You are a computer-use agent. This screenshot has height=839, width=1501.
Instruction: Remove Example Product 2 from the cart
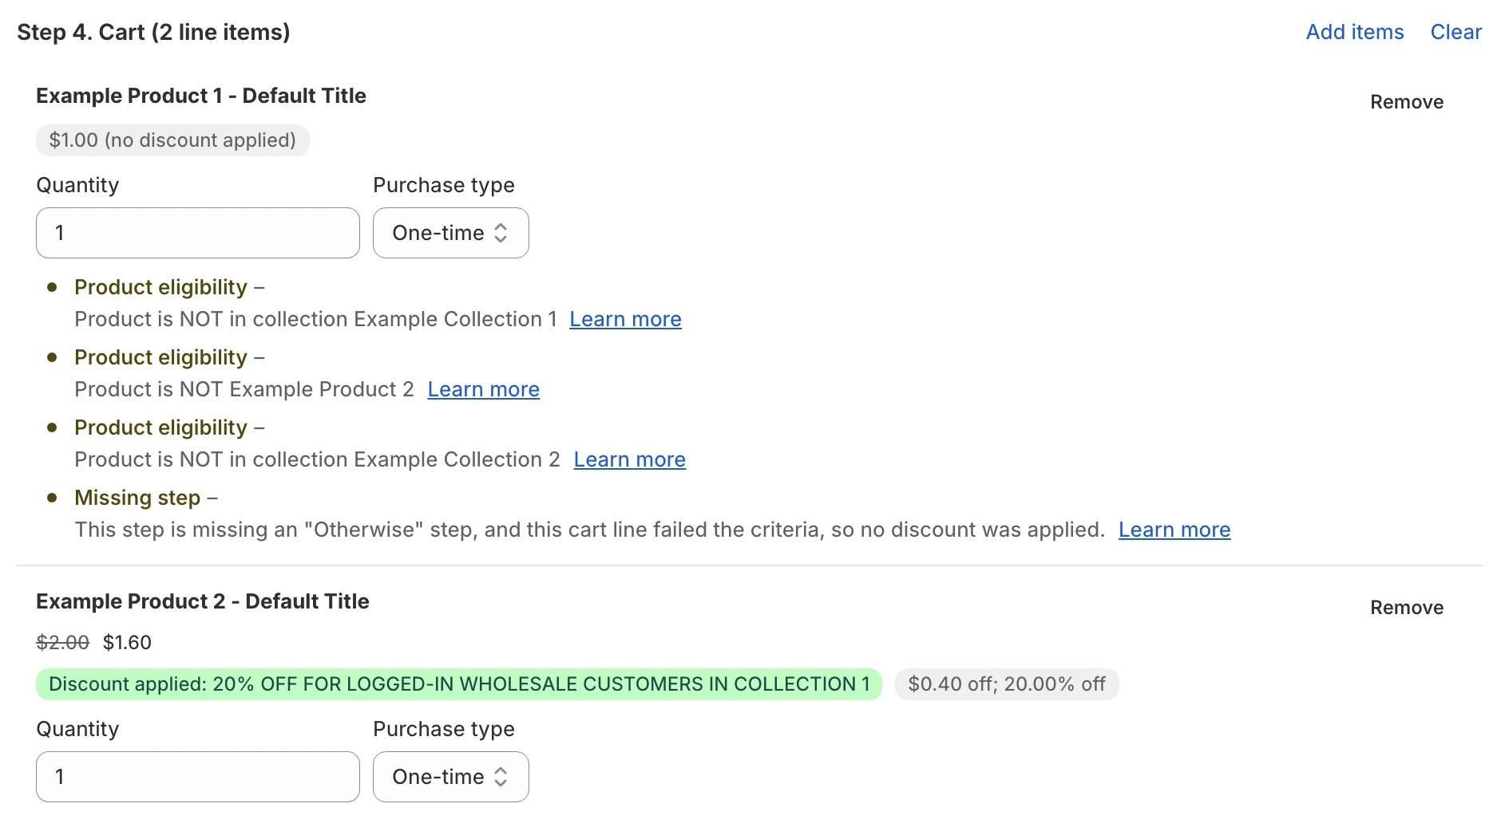[x=1406, y=607]
